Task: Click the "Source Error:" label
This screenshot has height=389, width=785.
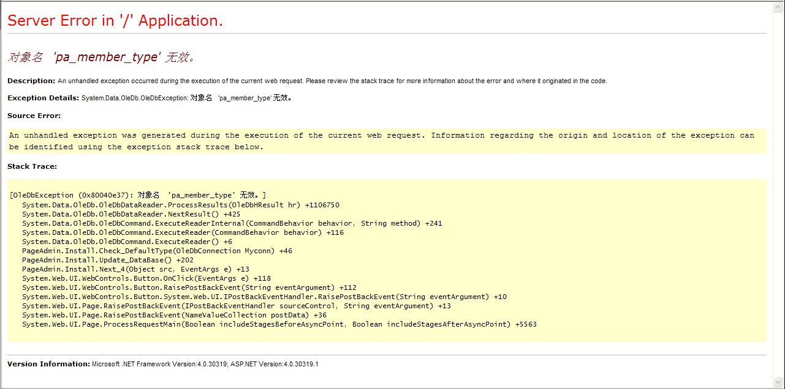Action: pyautogui.click(x=34, y=116)
